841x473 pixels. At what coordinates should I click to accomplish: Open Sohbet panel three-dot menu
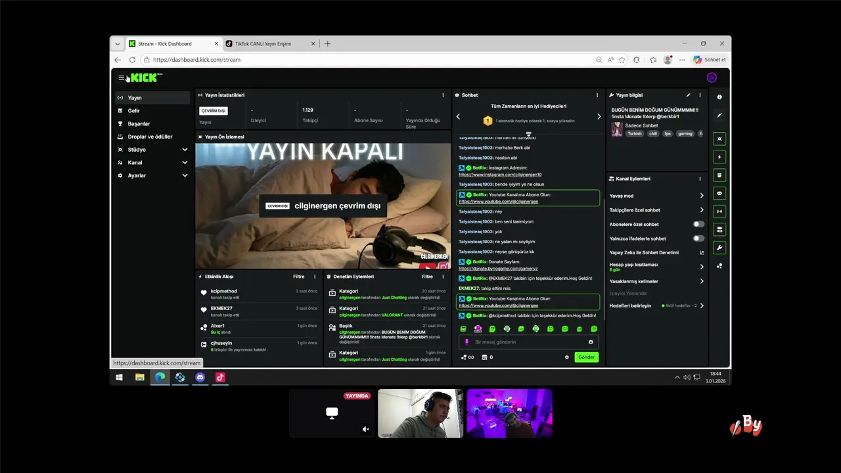tap(597, 95)
